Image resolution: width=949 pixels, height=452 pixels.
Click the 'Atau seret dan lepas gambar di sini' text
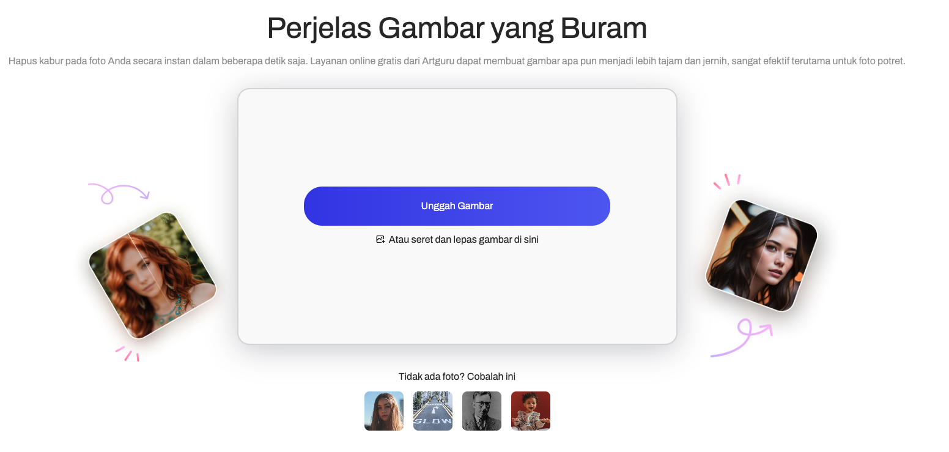click(463, 239)
